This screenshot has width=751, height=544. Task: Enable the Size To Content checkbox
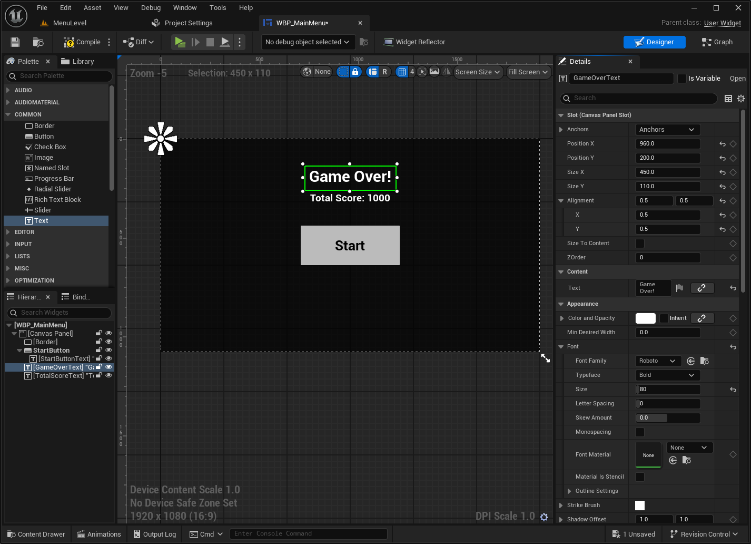click(x=640, y=244)
